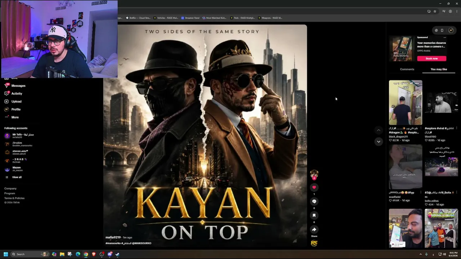
Task: Open the titoo0180 suggested video thumbnail
Action: [x=441, y=103]
